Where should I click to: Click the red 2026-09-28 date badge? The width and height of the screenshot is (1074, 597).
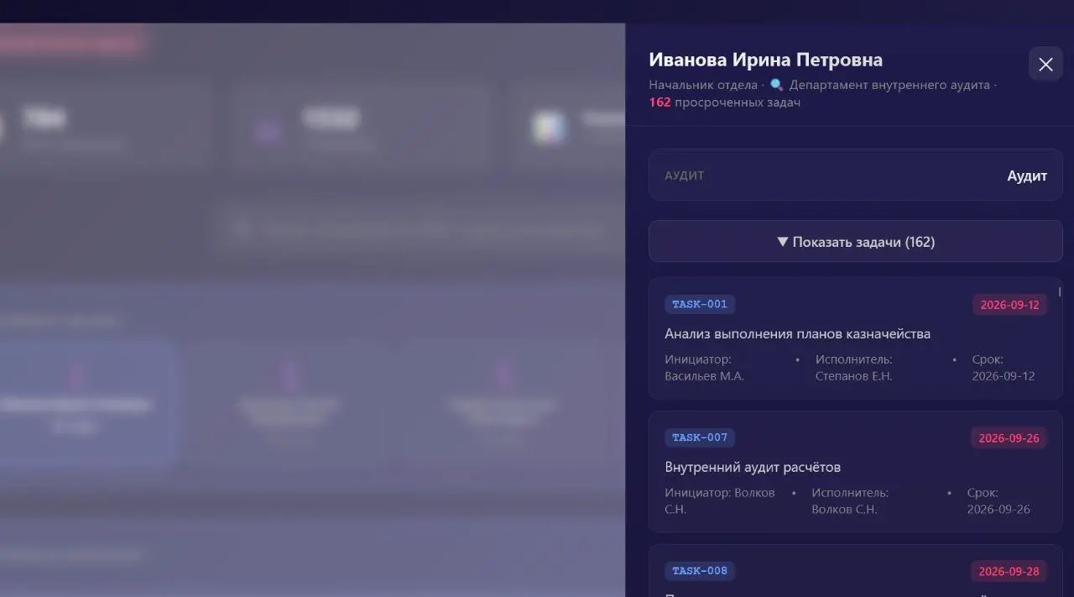click(x=1009, y=572)
